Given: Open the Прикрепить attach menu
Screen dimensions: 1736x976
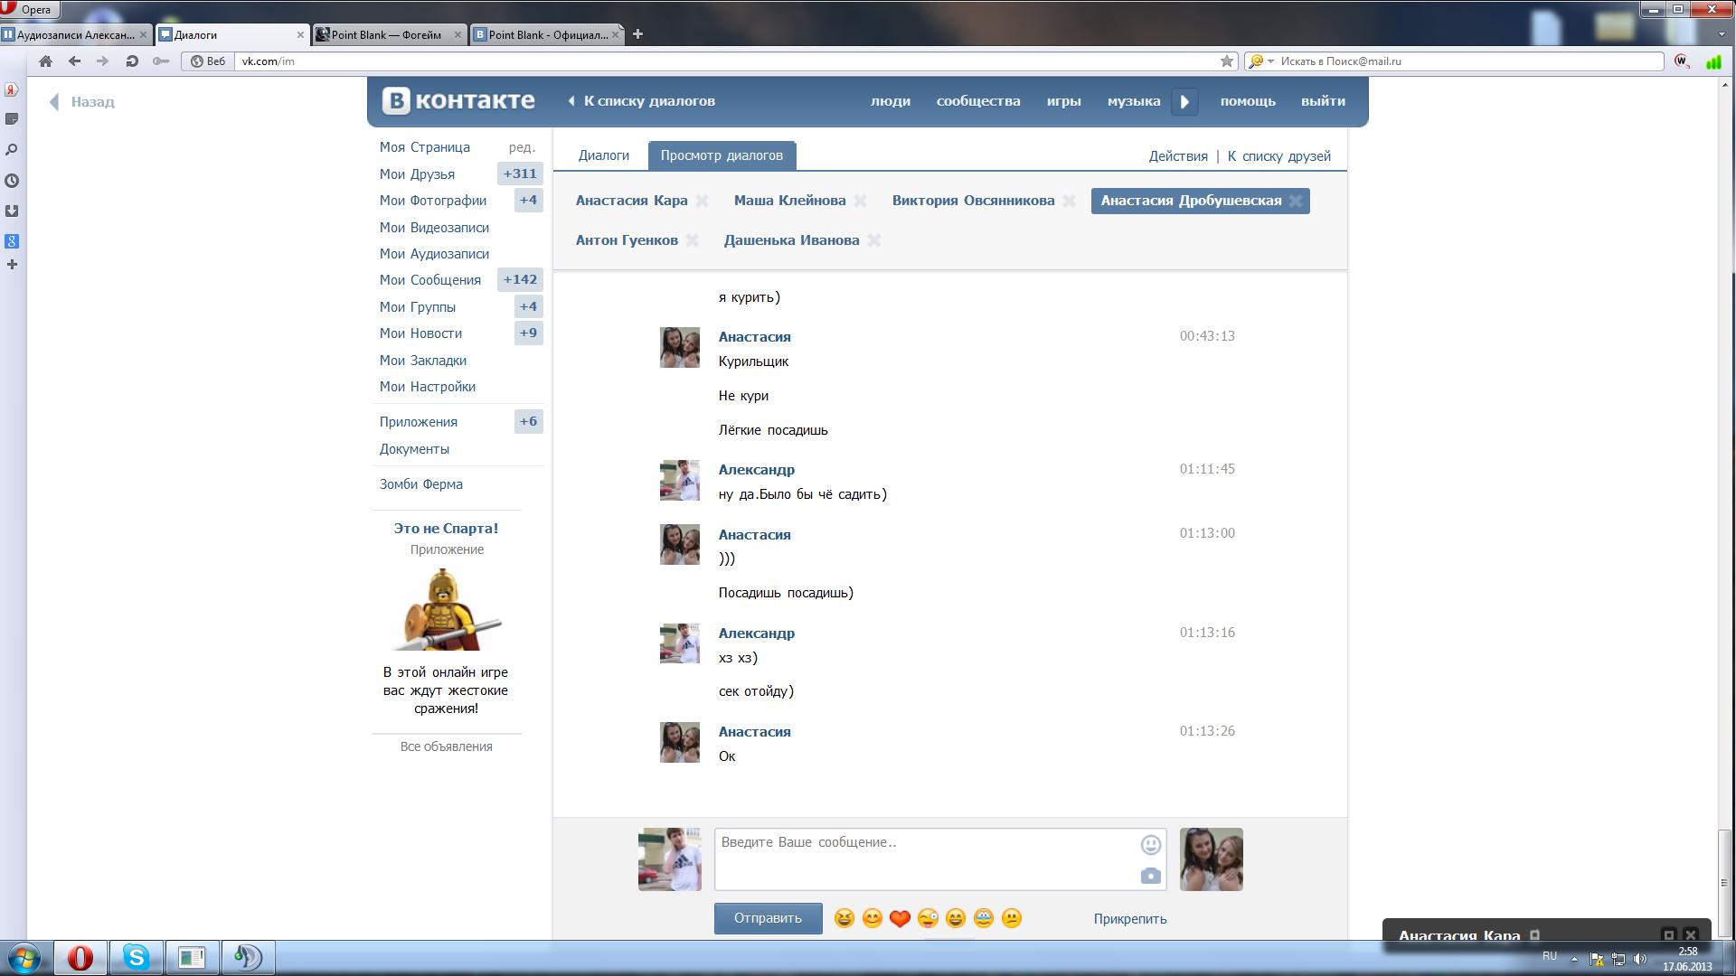Looking at the screenshot, I should coord(1130,919).
